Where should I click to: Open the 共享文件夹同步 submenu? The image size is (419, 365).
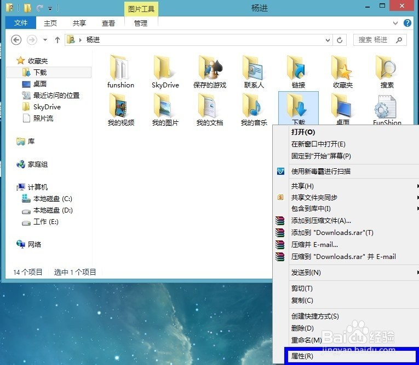pyautogui.click(x=314, y=197)
